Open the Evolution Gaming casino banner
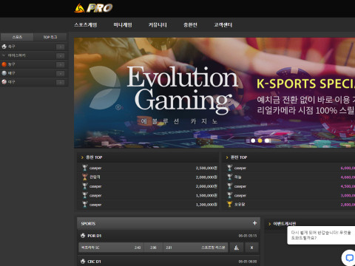Screen dimensions: 355x266 214,93
